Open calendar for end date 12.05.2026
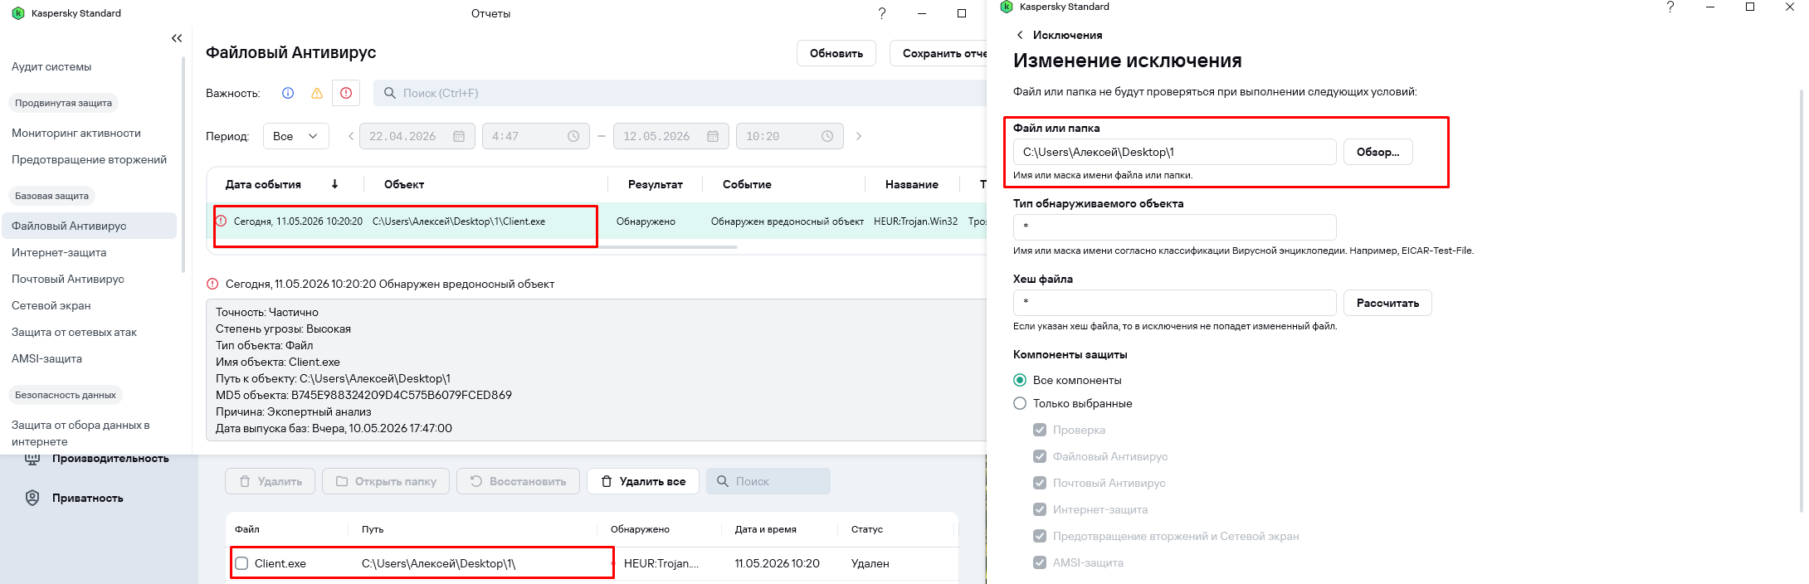This screenshot has height=584, width=1809. (713, 136)
